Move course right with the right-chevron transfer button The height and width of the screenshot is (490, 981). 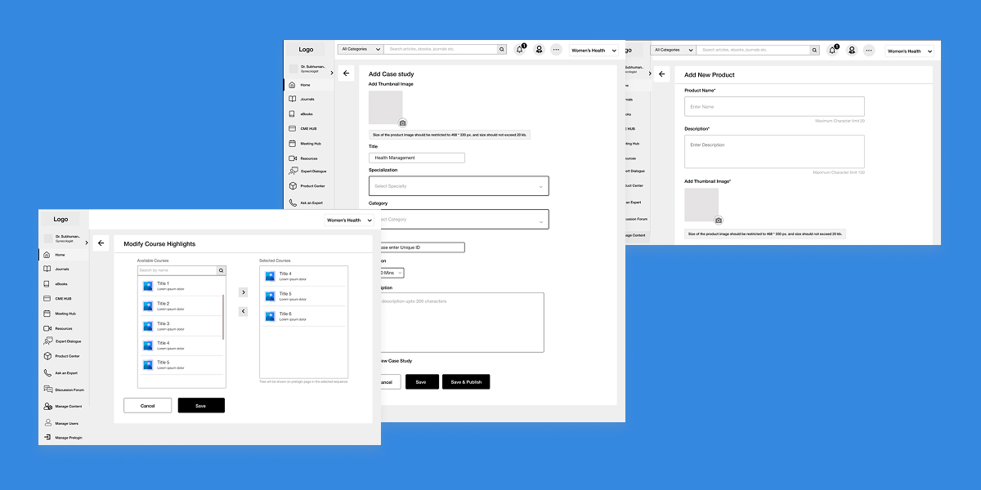click(243, 292)
